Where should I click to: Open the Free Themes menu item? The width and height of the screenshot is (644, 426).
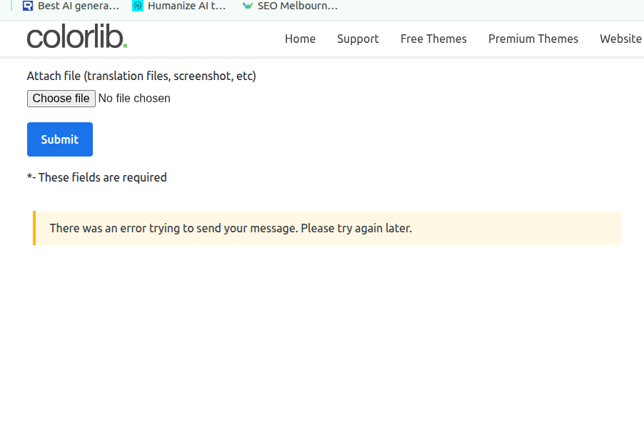[x=433, y=39]
